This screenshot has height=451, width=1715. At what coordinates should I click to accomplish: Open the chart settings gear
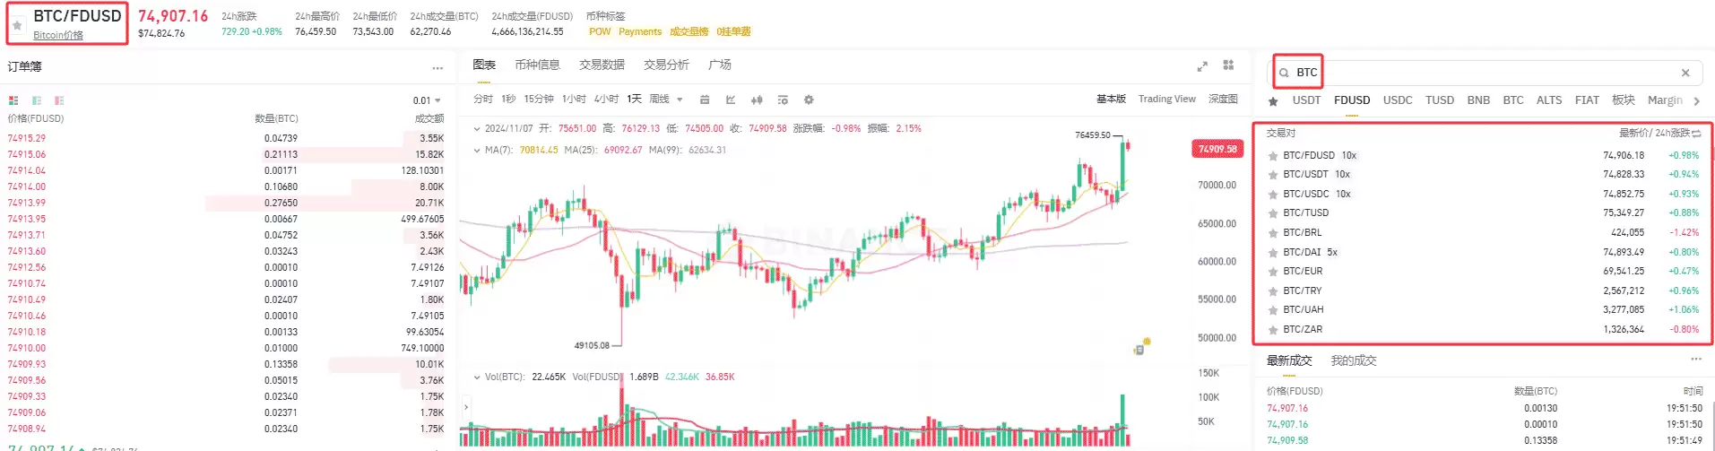coord(809,100)
